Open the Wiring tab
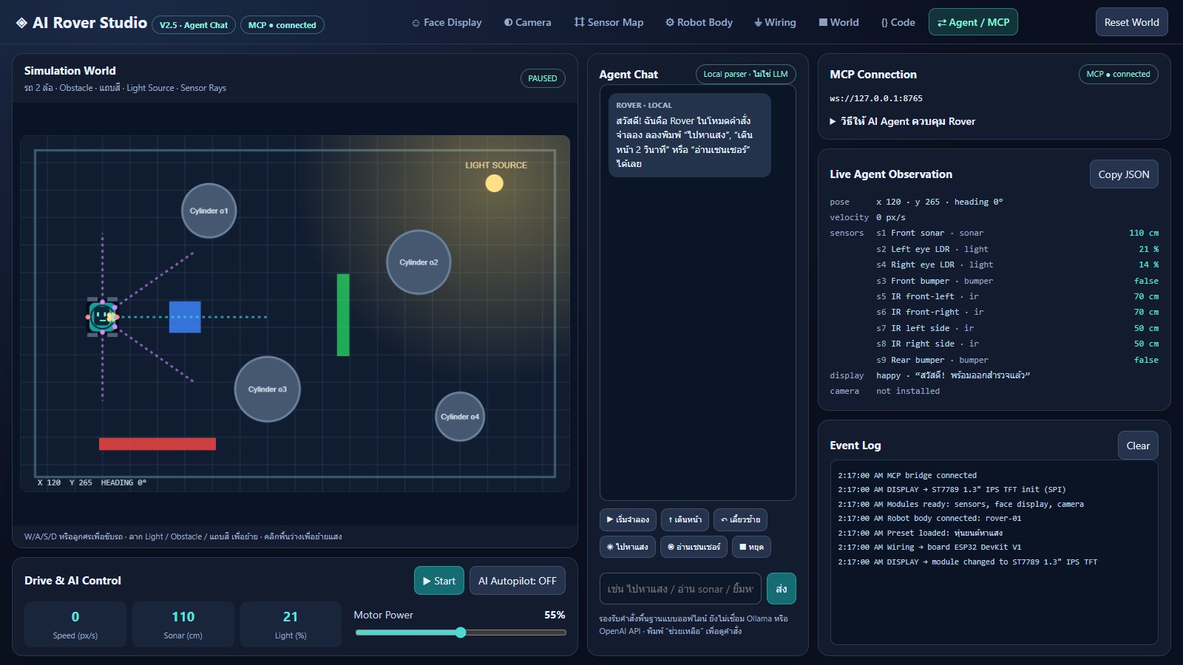Viewport: 1183px width, 665px height. (x=775, y=22)
